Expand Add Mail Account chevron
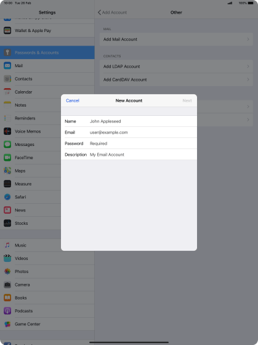Screen dimensions: 258x345 [x=248, y=39]
